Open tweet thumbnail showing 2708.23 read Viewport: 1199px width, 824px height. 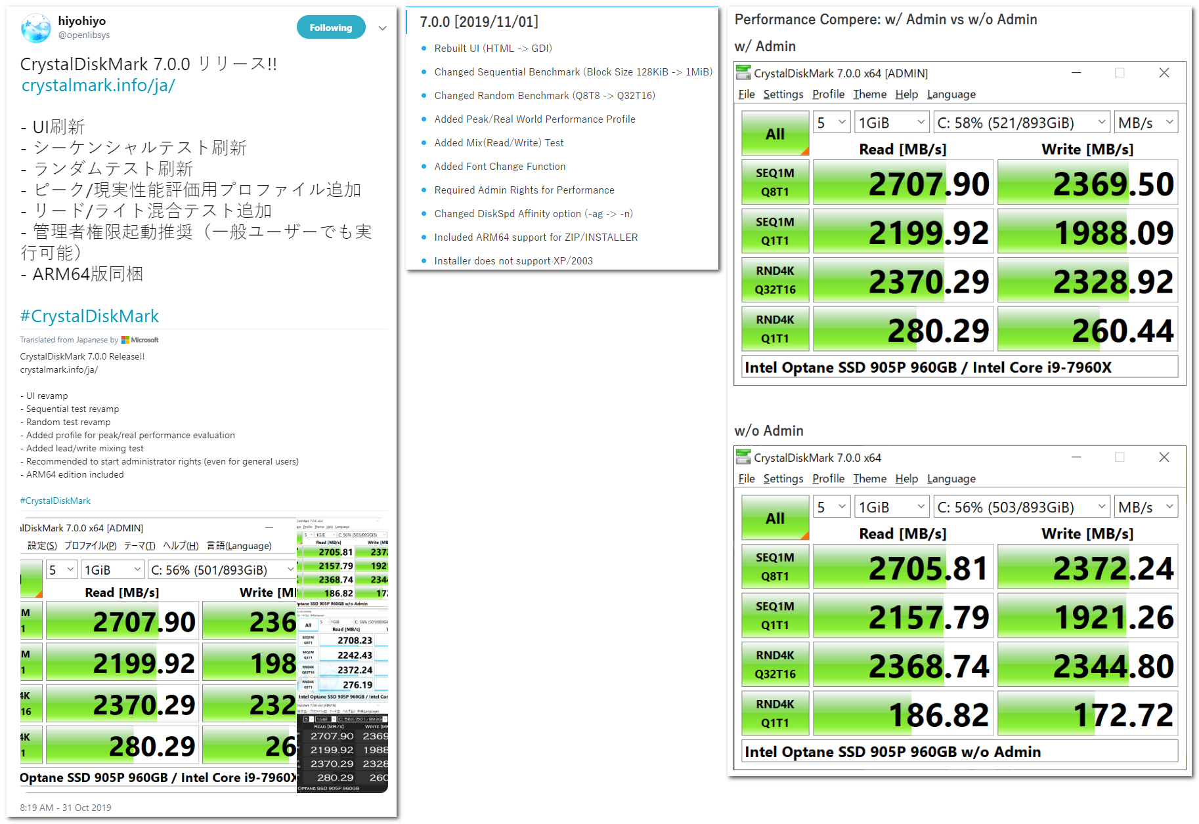point(343,655)
